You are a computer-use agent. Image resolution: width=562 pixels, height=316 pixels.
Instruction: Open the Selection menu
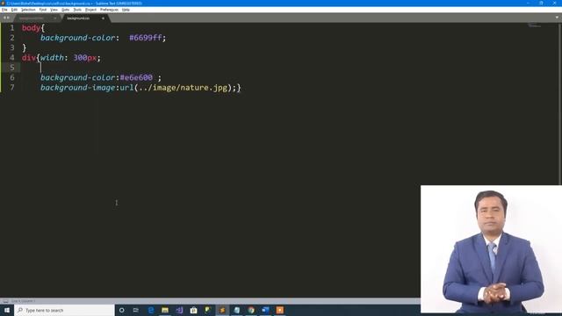point(28,10)
